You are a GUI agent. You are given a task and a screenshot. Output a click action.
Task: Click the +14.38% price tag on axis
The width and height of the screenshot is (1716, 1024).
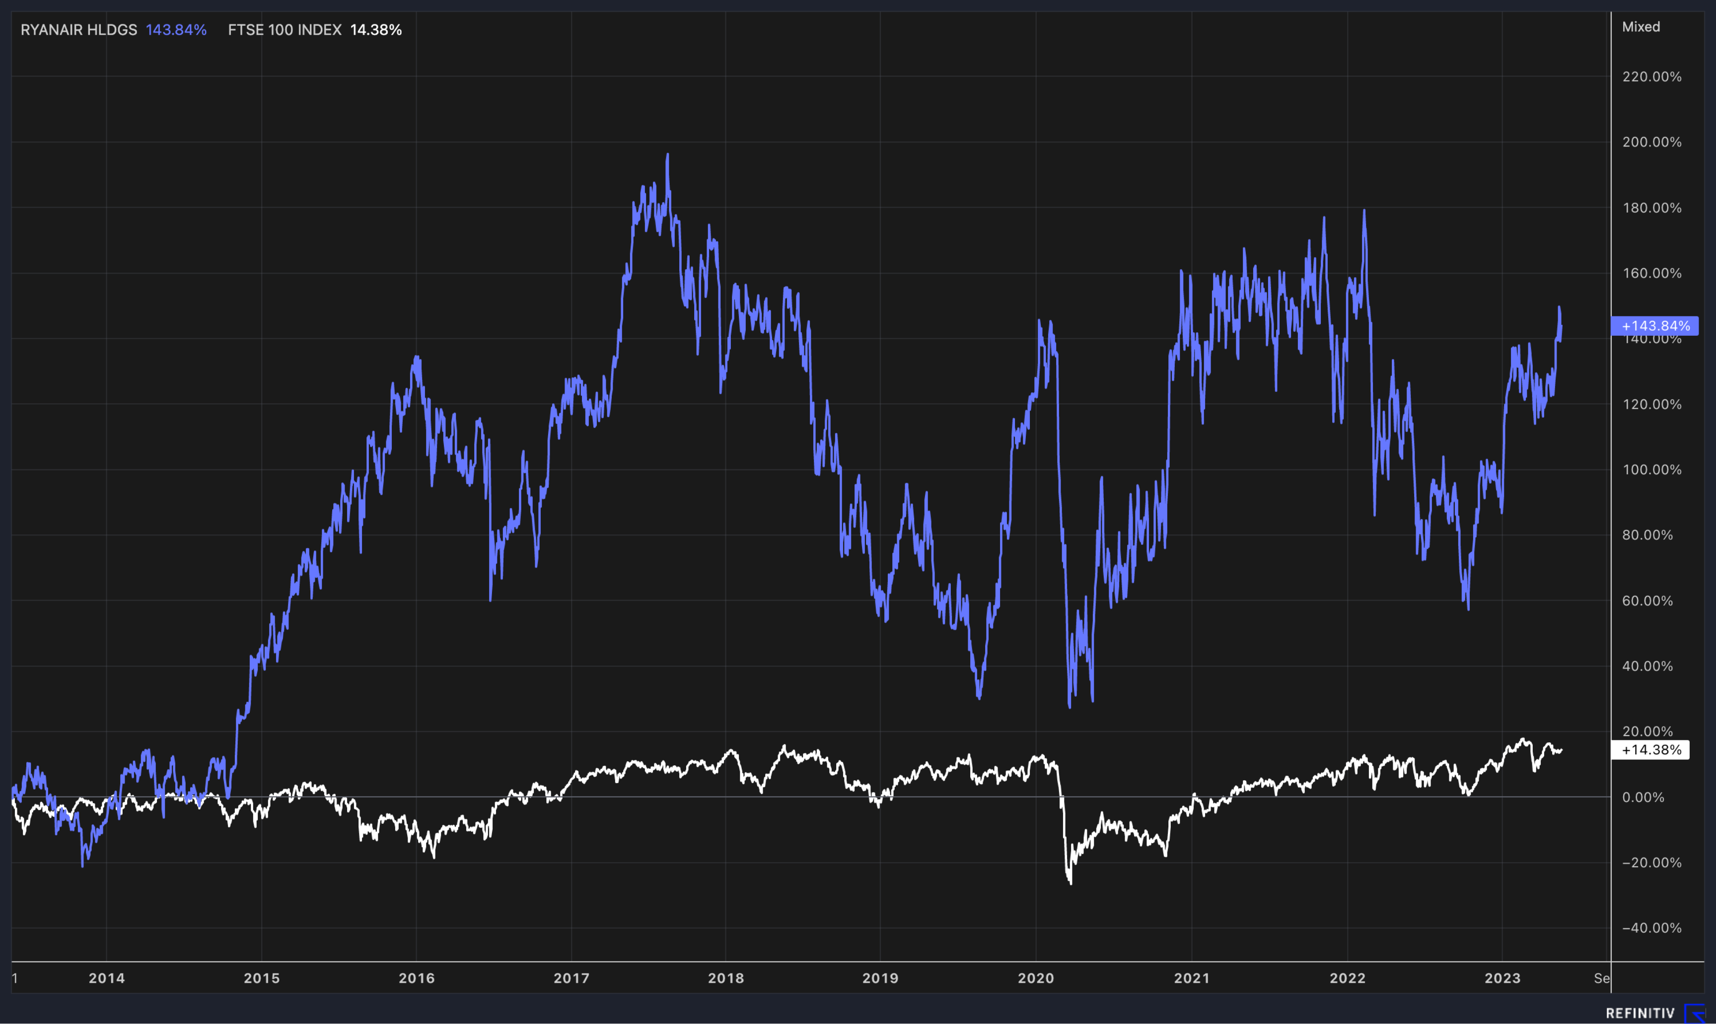click(x=1650, y=750)
